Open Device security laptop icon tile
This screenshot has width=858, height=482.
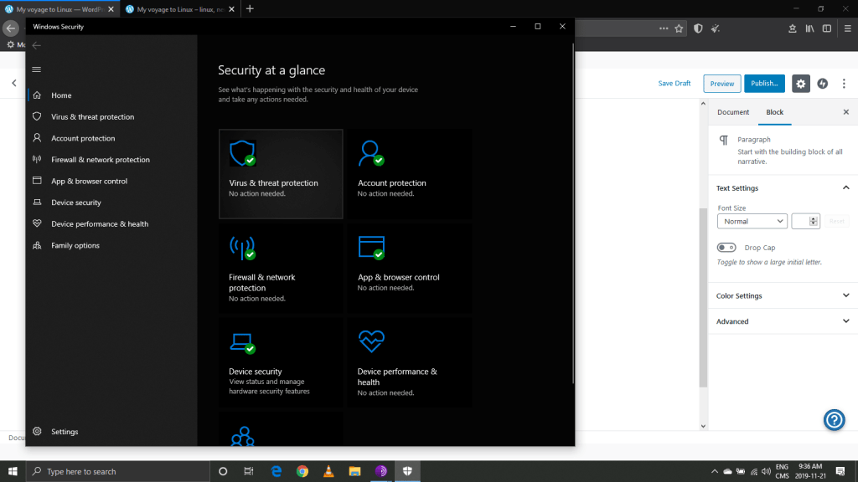(242, 342)
